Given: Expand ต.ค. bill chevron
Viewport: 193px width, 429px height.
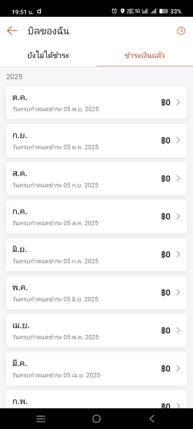Looking at the screenshot, I should point(178,102).
